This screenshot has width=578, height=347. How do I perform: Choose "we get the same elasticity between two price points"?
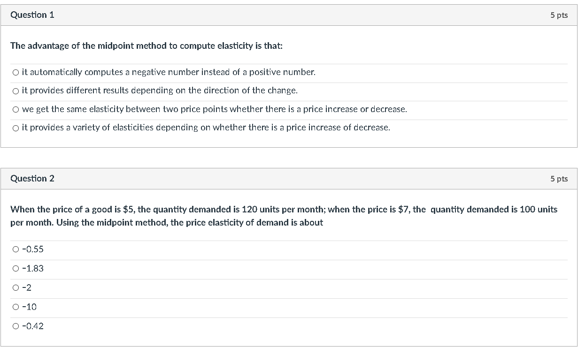coord(15,109)
